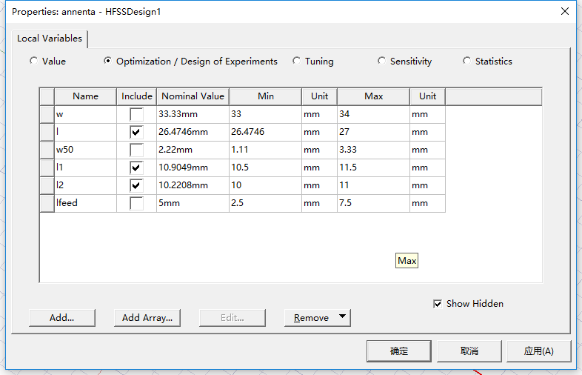Choose the Tuning radio option

(x=297, y=62)
